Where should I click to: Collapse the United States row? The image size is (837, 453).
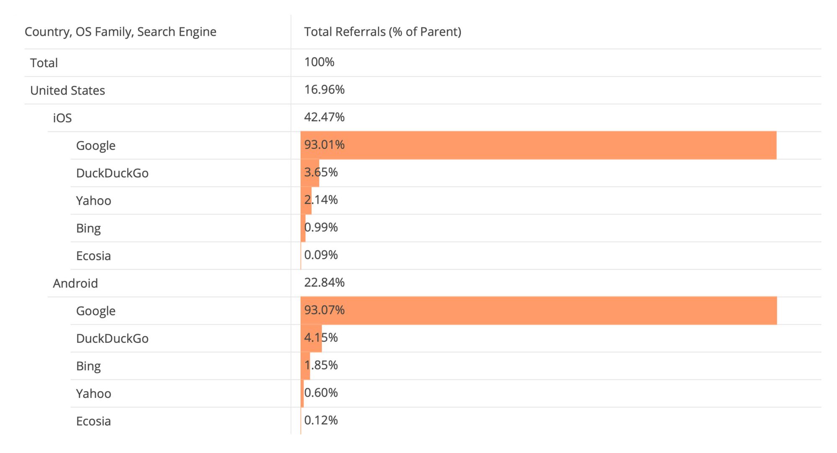click(67, 91)
